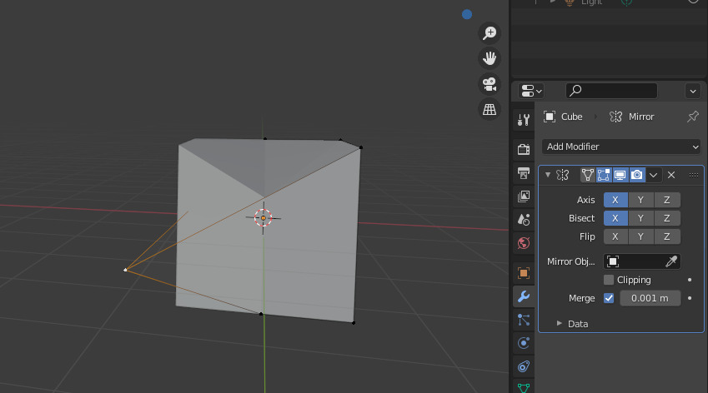Click the zoom view magnifier icon
This screenshot has width=708, height=393.
click(x=490, y=33)
